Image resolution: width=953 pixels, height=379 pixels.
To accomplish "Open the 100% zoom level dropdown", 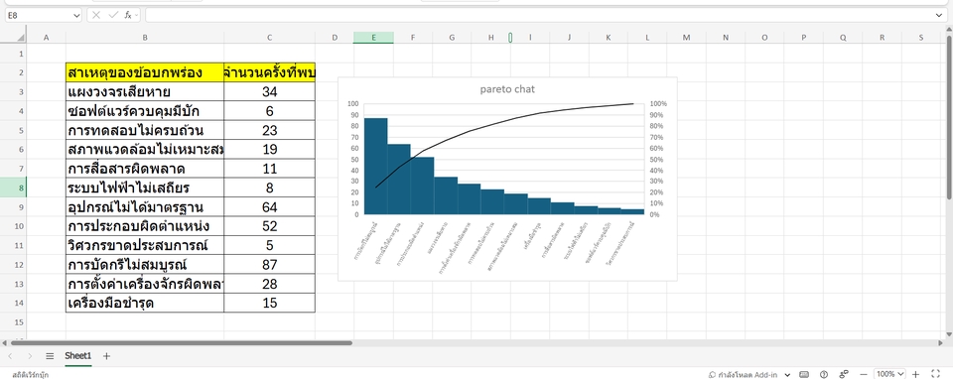I will pyautogui.click(x=889, y=374).
